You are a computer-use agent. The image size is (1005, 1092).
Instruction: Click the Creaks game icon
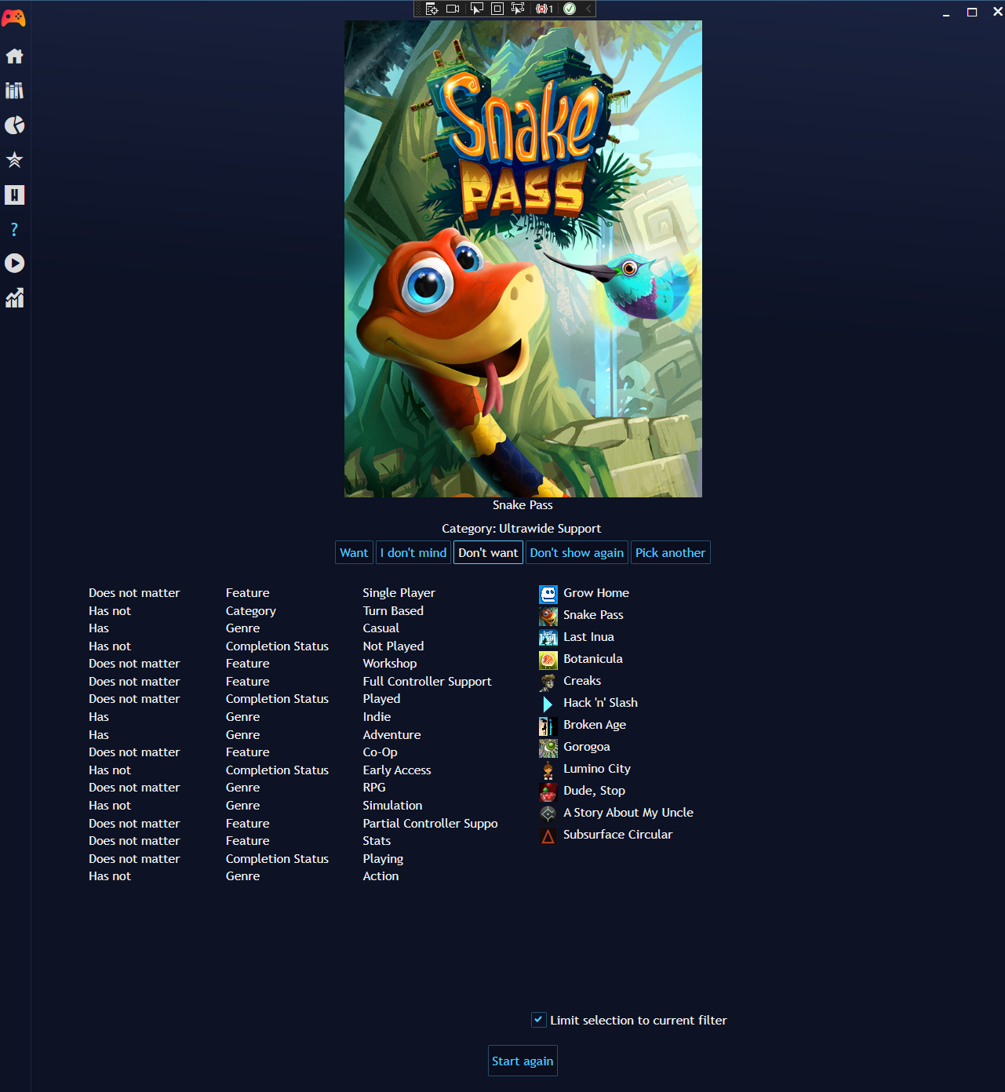tap(548, 682)
